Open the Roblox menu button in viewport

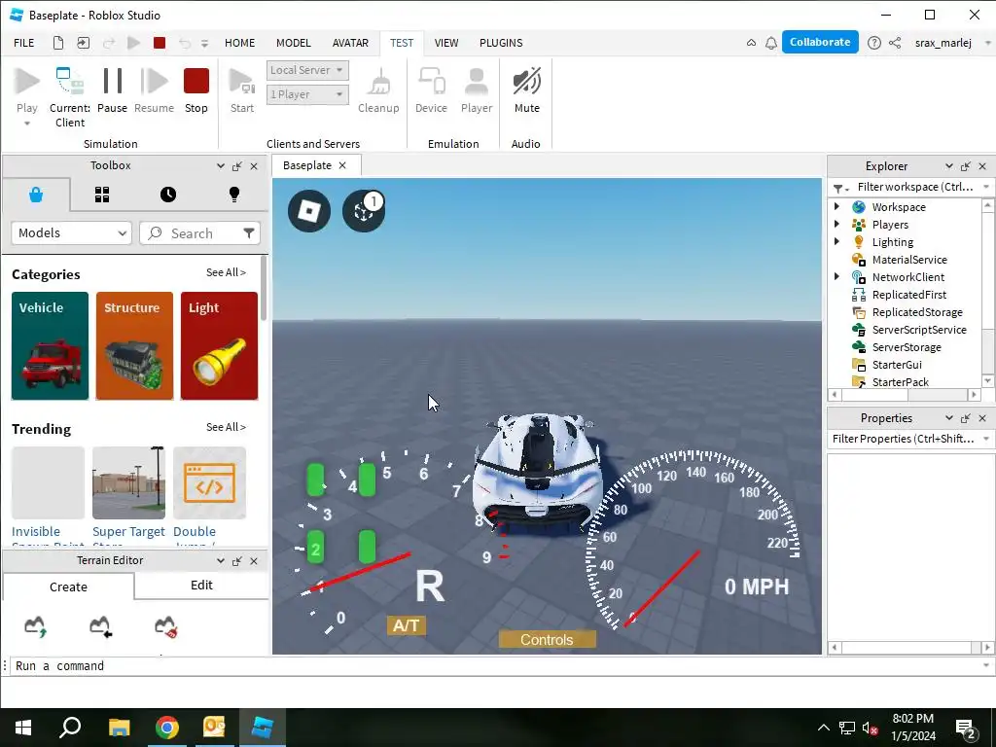click(309, 211)
